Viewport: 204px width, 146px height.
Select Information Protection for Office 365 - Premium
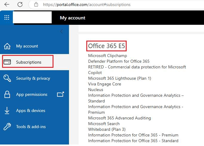click(x=133, y=135)
